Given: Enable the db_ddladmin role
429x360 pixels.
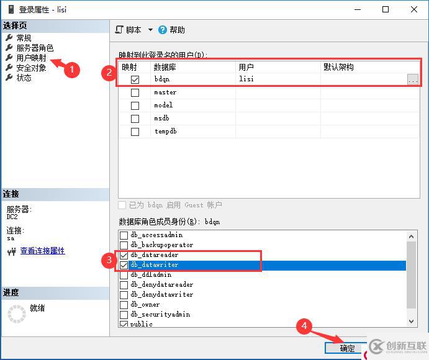Looking at the screenshot, I should (x=124, y=275).
